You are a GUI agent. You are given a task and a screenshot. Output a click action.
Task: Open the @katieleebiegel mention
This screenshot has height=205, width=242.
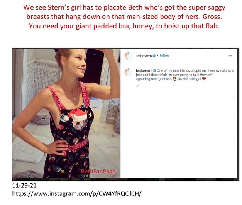(x=189, y=79)
